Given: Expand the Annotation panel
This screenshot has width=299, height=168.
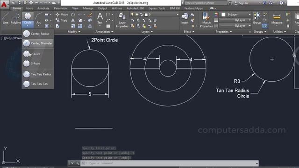Looking at the screenshot, I should tap(104, 32).
